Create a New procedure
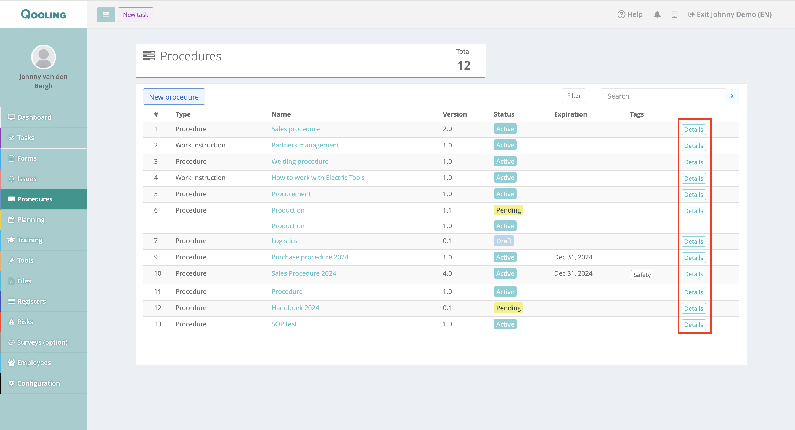Image resolution: width=795 pixels, height=430 pixels. (174, 97)
